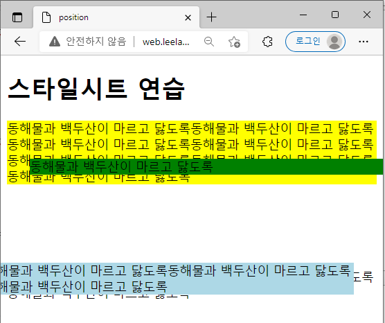Click the second line of the yellow paragraph
The height and width of the screenshot is (323, 385).
click(190, 144)
